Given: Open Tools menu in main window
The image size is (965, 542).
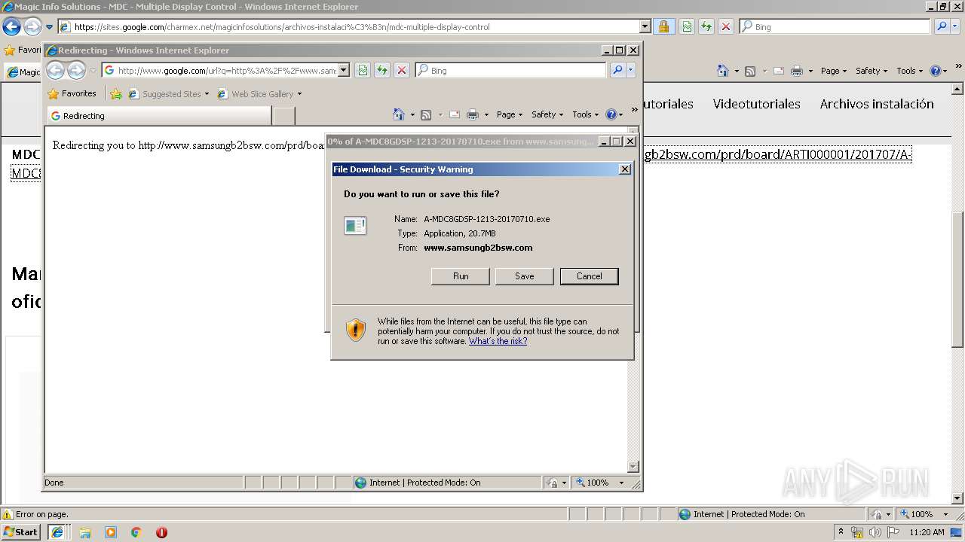Looking at the screenshot, I should [x=909, y=71].
